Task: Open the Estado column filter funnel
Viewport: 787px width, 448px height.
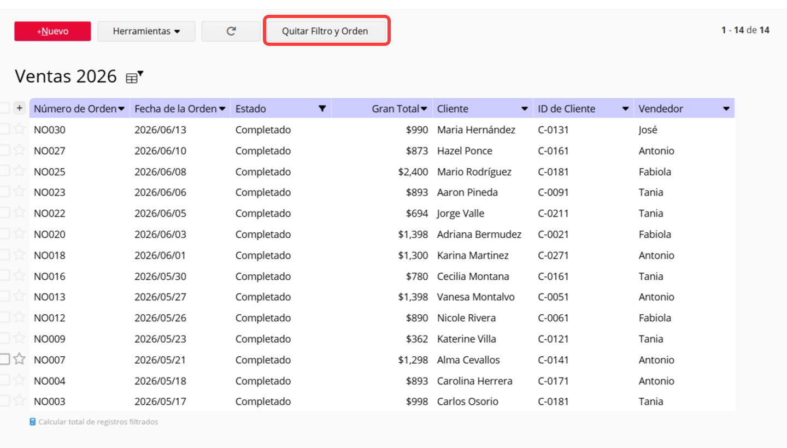Action: click(322, 109)
